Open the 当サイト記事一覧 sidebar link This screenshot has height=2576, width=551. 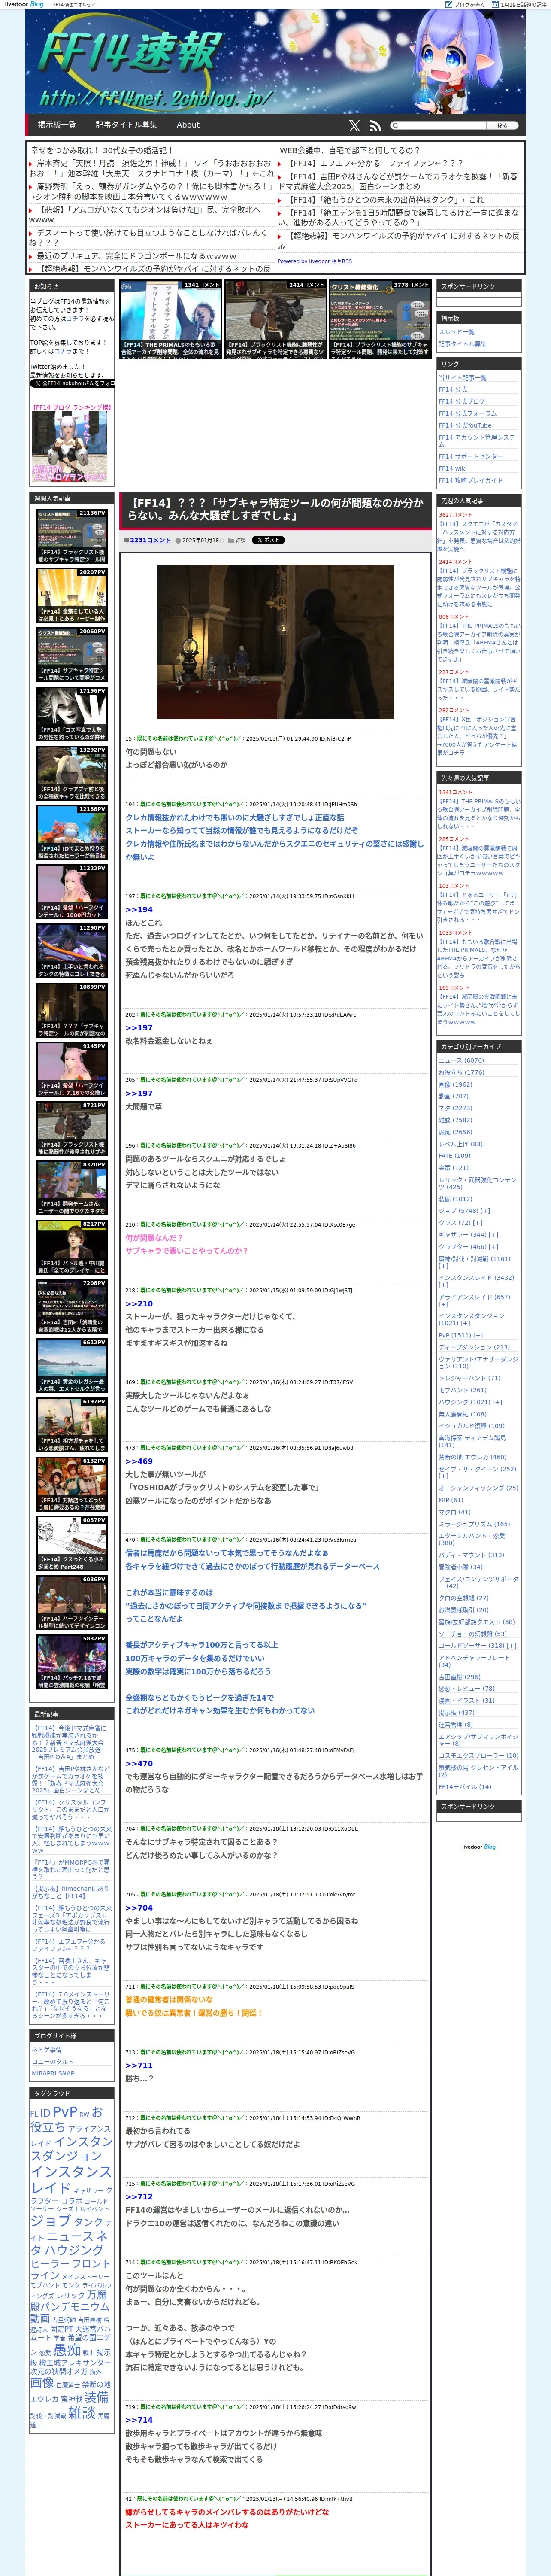tap(462, 378)
